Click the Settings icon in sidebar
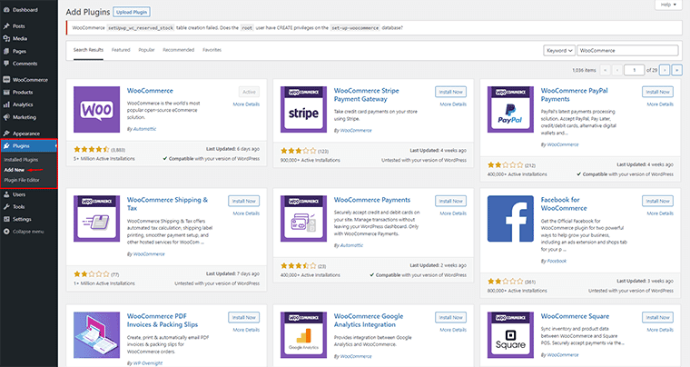 tap(6, 219)
